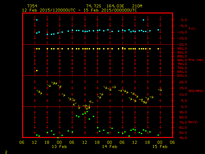Click the number 2 in bottom-left corner
Screen dimensions: 205x154
(x=6, y=151)
